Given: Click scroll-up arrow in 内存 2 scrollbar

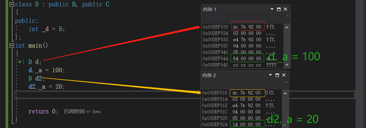Looking at the screenshot, I should pos(285,93).
